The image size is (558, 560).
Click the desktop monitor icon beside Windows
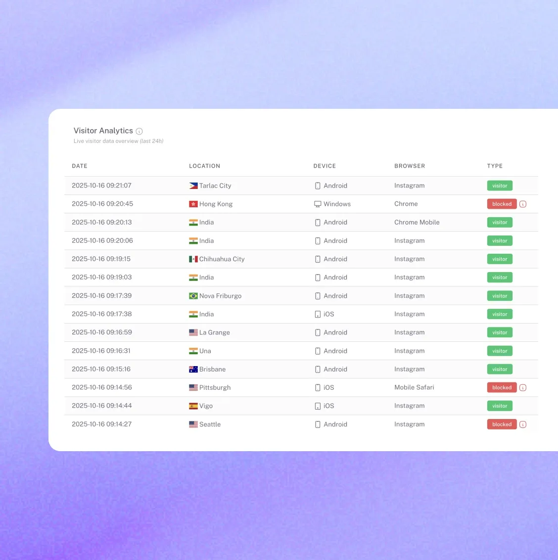click(x=318, y=204)
